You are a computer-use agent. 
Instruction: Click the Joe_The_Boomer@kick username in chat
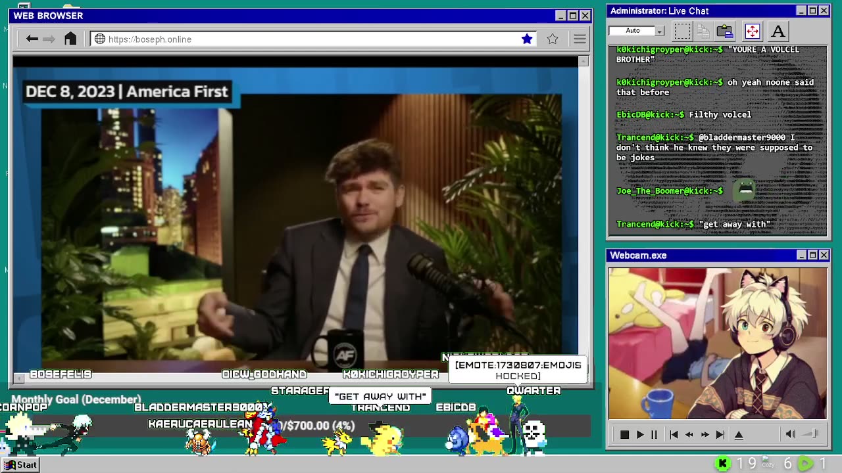[670, 191]
